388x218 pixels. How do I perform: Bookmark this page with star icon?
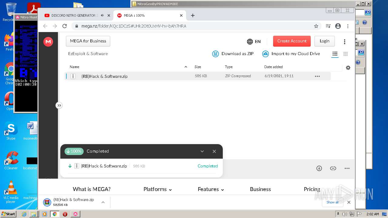[x=316, y=26]
